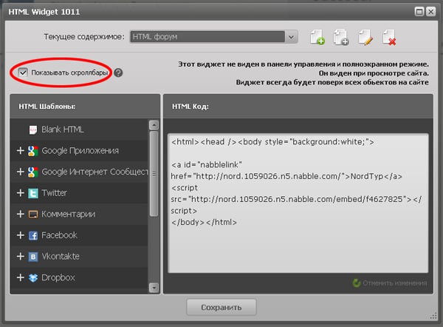Click the edit content pencil icon
443x327 pixels.
tap(365, 37)
